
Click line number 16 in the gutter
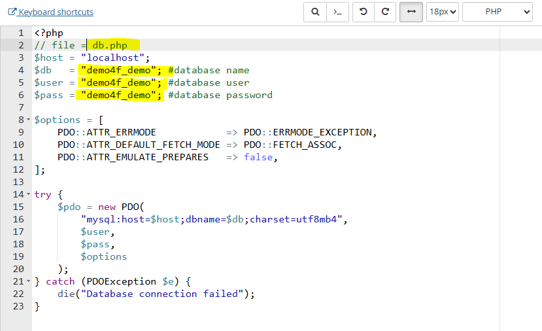point(18,219)
